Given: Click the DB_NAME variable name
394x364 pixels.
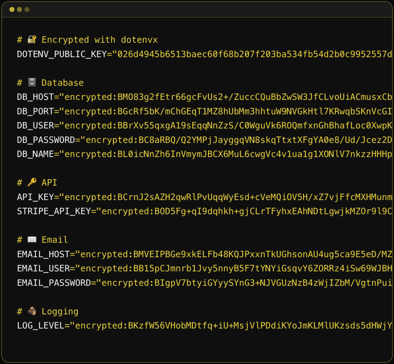Looking at the screenshot, I should [x=35, y=154].
